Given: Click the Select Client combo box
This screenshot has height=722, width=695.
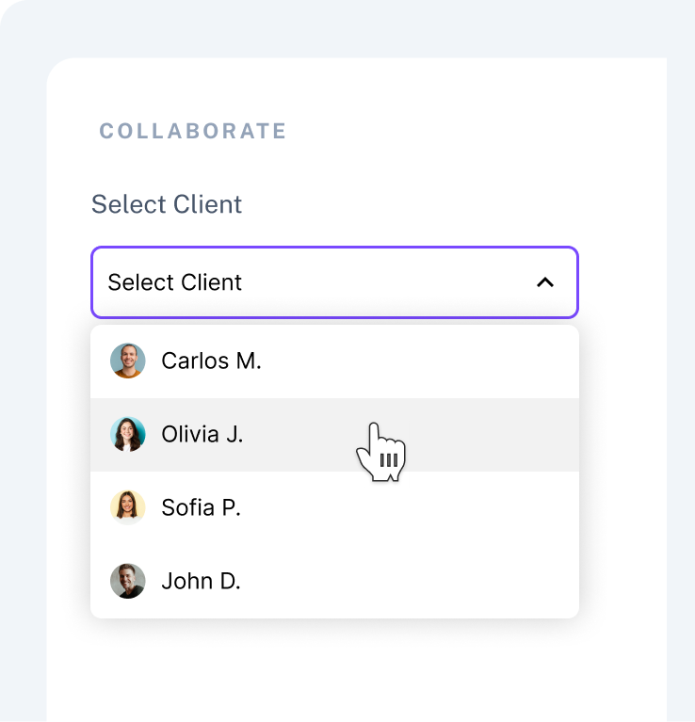Looking at the screenshot, I should [334, 282].
